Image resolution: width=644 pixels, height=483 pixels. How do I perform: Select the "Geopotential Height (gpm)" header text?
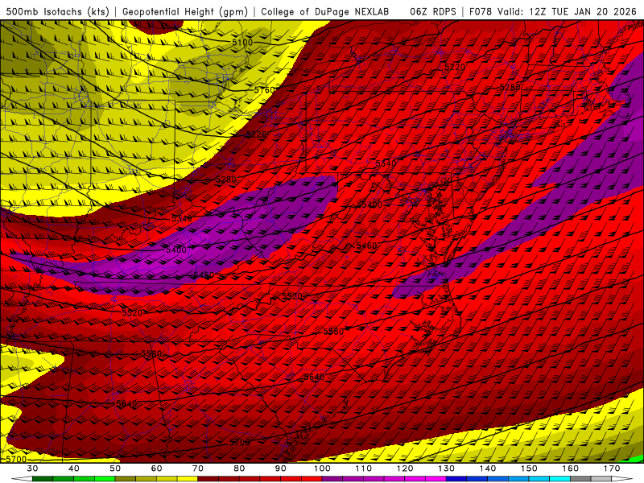tap(185, 11)
